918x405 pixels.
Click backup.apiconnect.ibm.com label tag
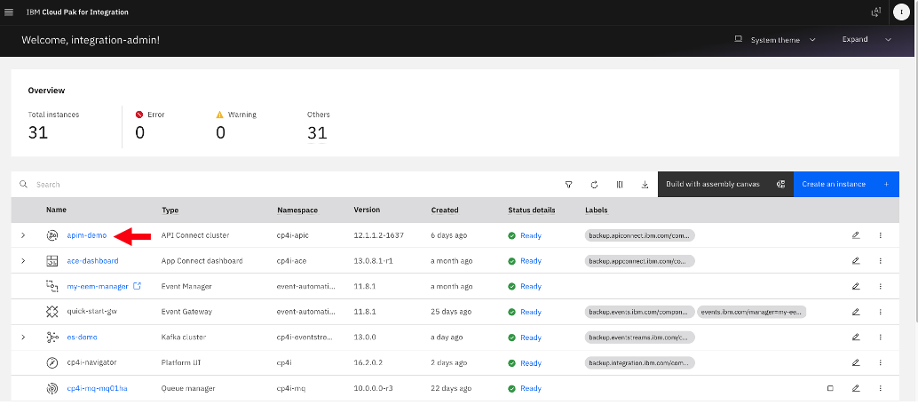(640, 235)
